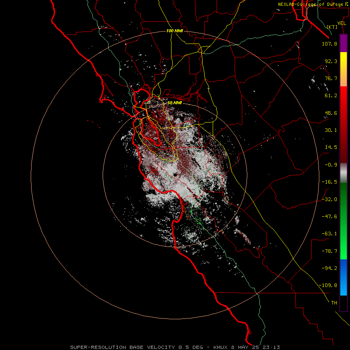Select the 14.5 knot scale value
Image resolution: width=350 pixels, height=350 pixels.
tap(331, 147)
